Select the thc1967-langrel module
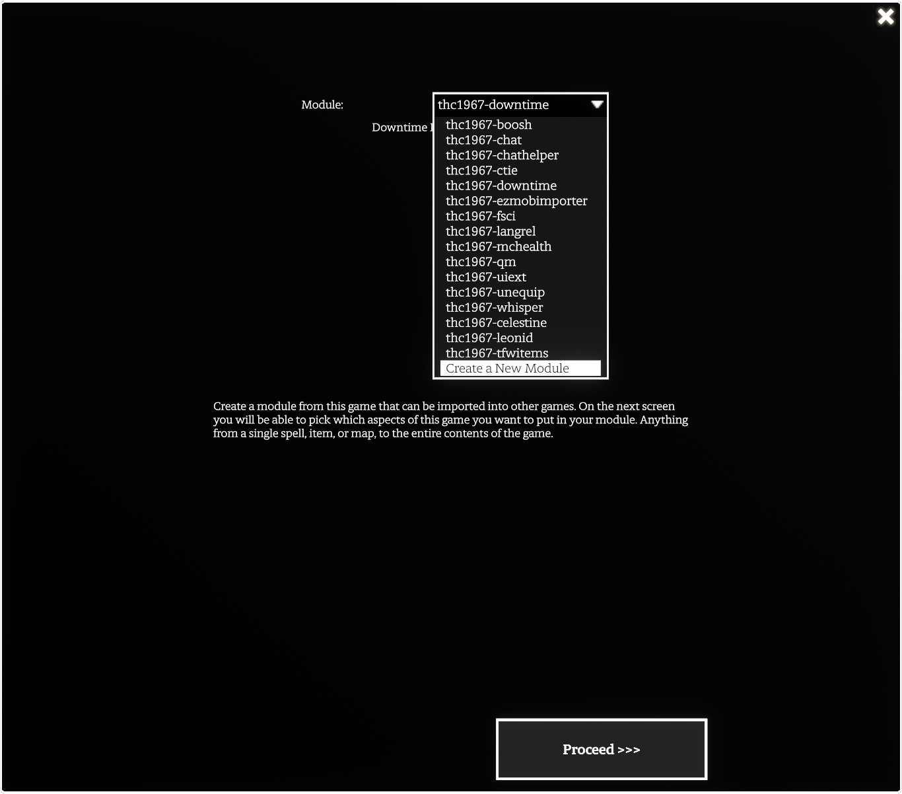The image size is (902, 794). point(491,231)
